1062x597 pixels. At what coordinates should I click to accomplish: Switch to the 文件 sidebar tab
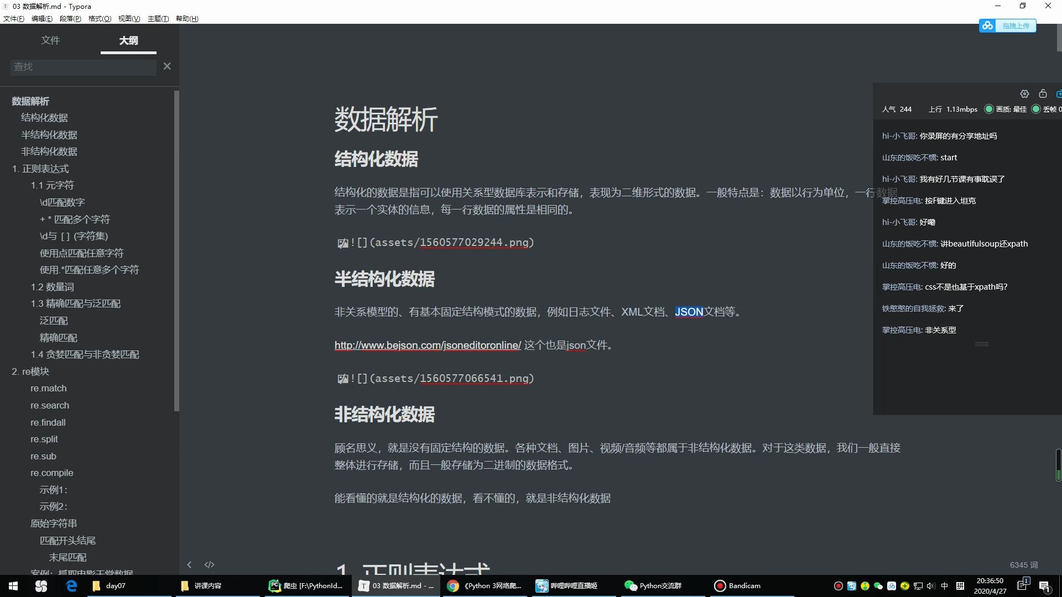pos(50,40)
